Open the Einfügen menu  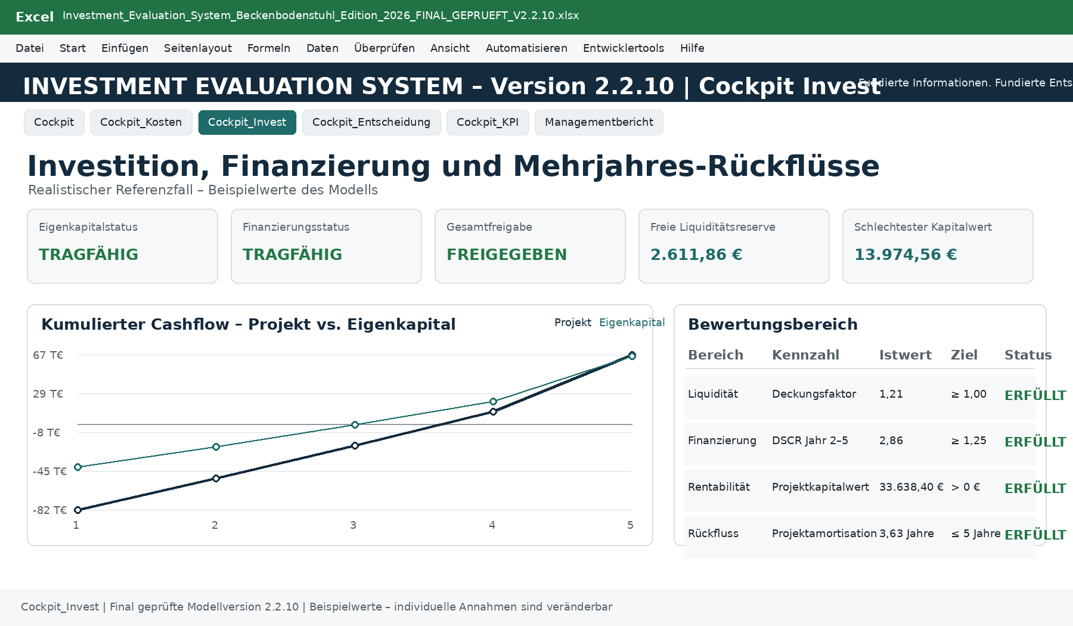click(x=125, y=48)
